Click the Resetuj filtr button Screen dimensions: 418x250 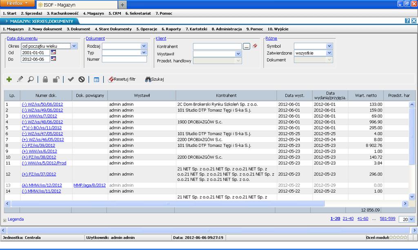pos(122,80)
